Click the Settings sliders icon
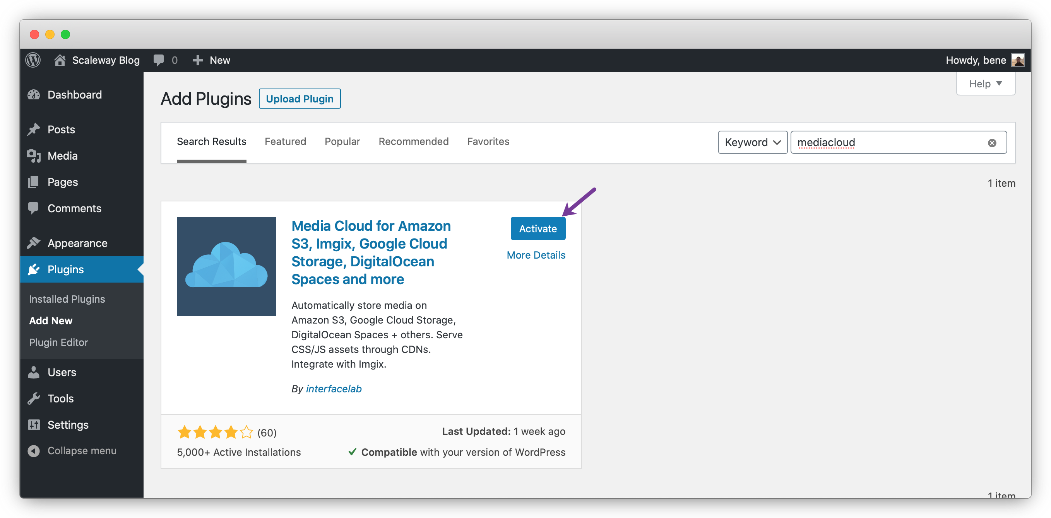This screenshot has height=518, width=1051. (34, 425)
